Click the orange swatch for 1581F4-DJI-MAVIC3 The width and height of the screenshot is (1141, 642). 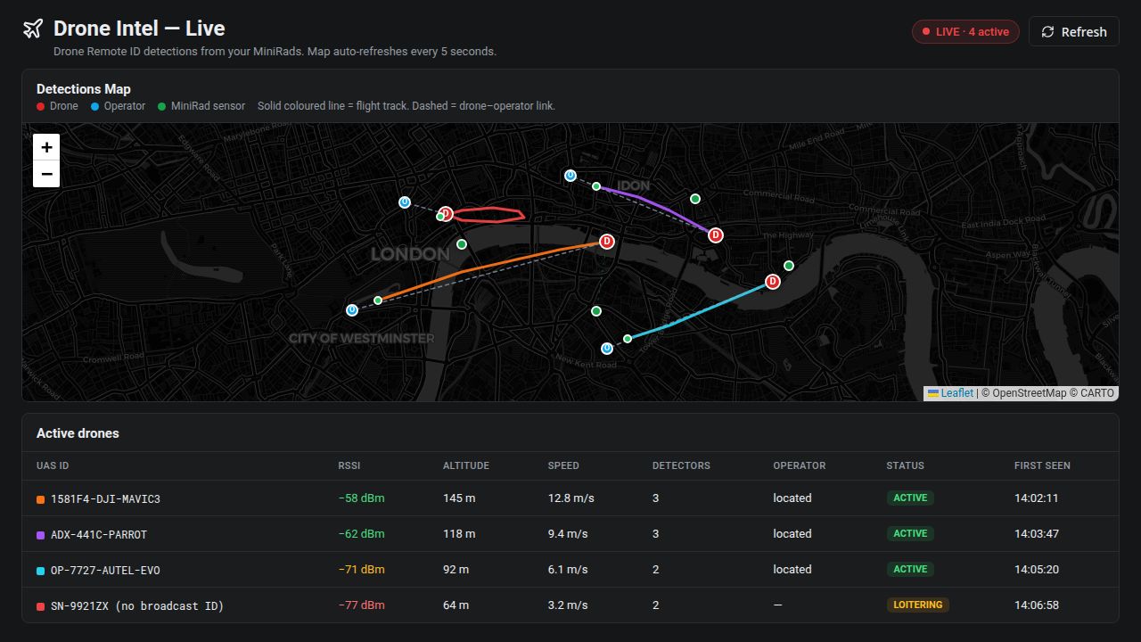[x=40, y=499]
